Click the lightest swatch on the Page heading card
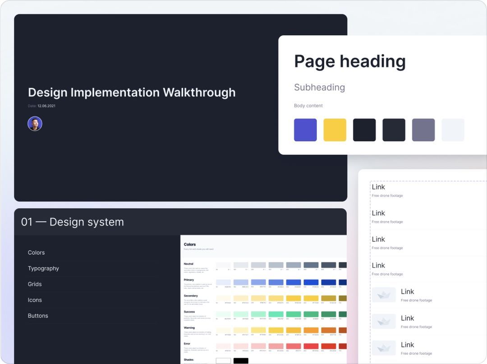The image size is (487, 364). click(x=453, y=130)
